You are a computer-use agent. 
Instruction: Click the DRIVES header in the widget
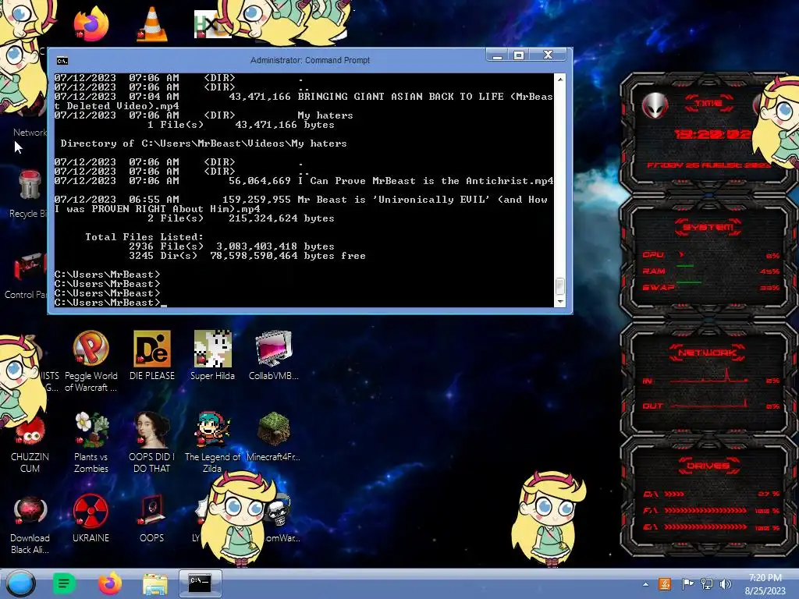(707, 465)
